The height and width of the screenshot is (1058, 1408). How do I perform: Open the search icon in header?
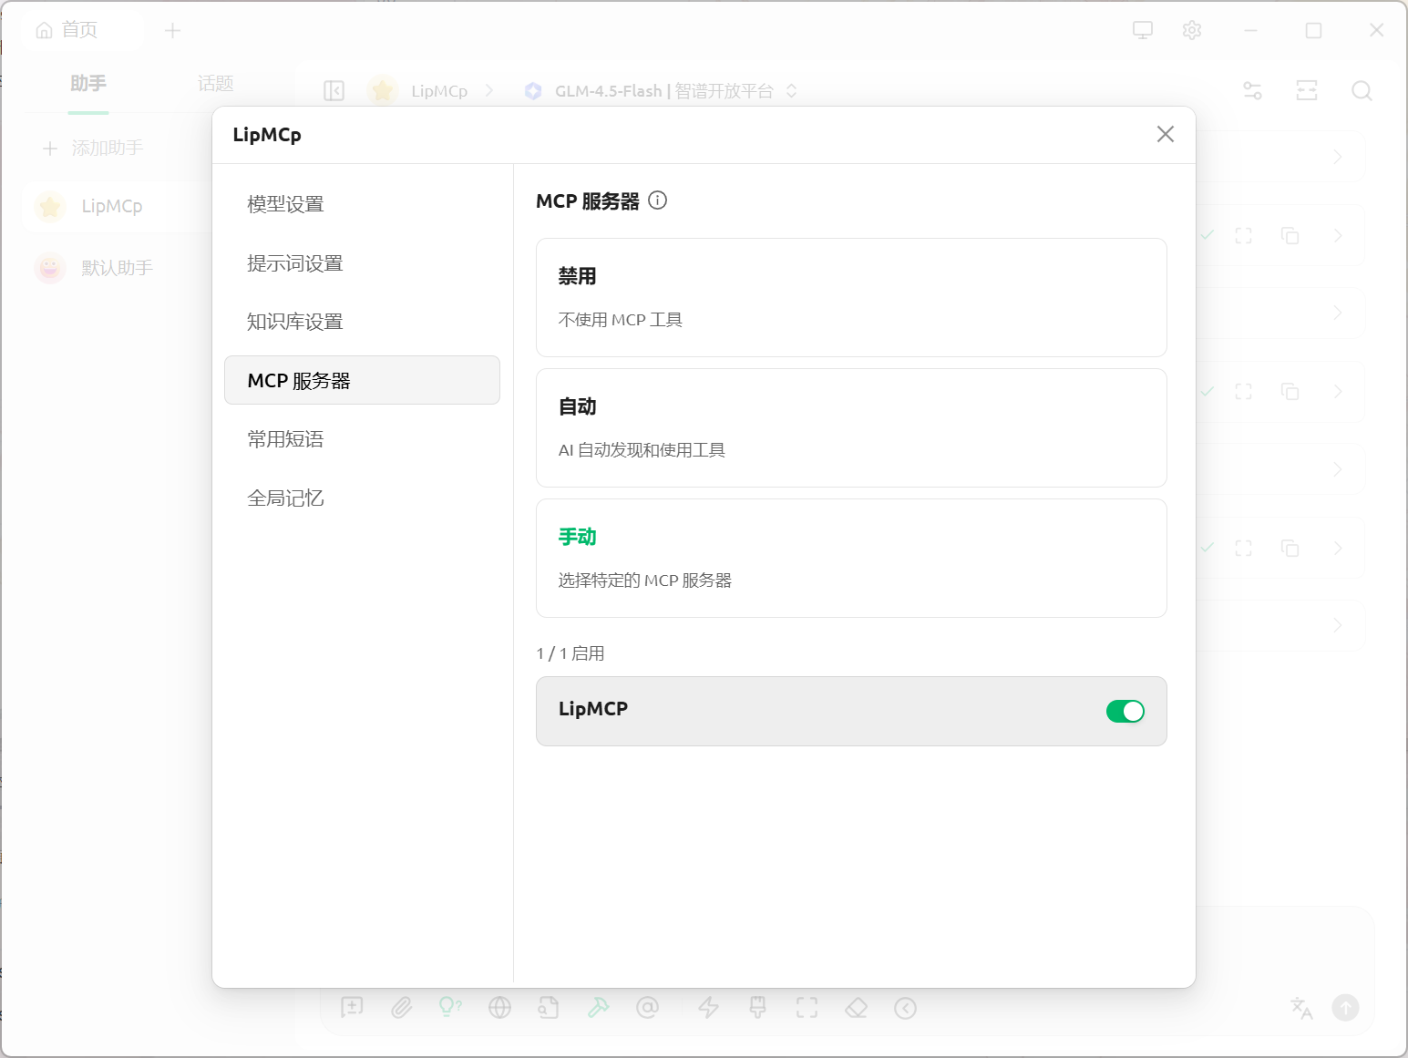[1362, 90]
